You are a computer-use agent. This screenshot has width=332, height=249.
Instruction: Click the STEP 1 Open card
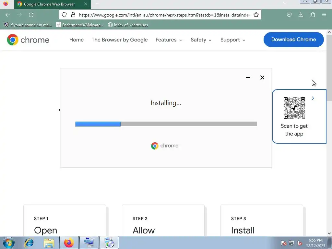tap(65, 220)
